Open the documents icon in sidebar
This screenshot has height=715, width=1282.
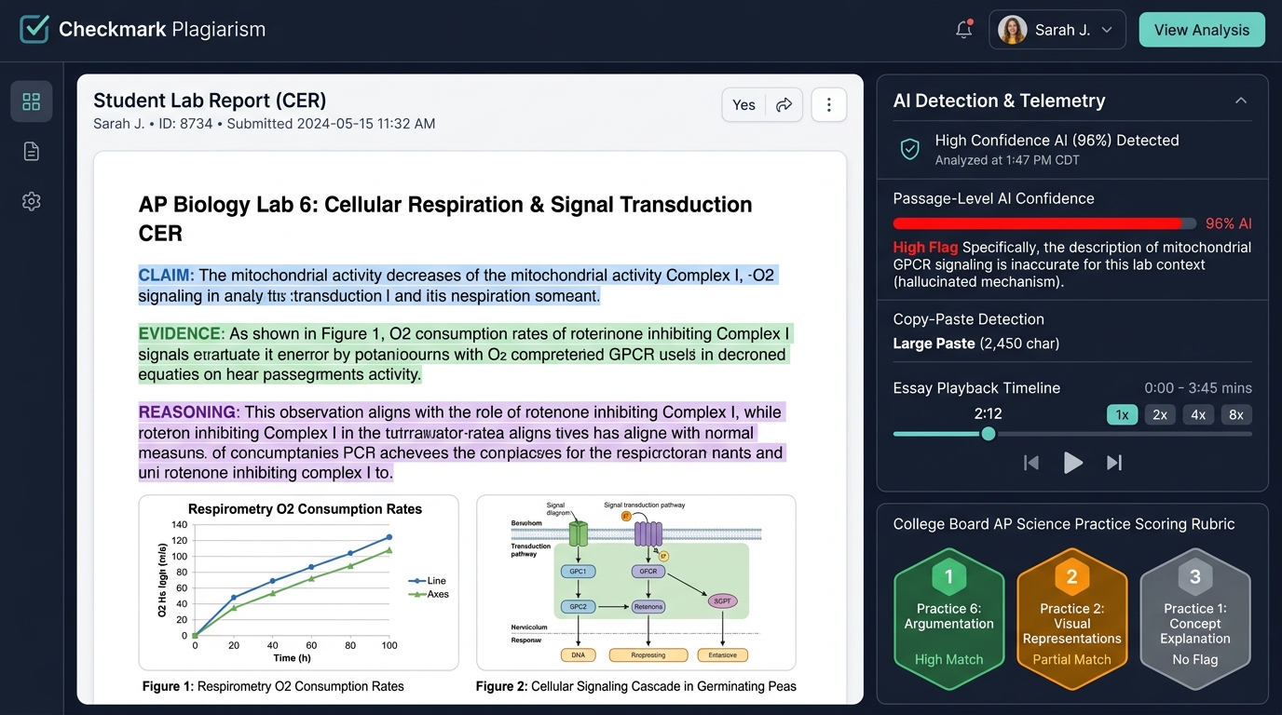coord(32,151)
